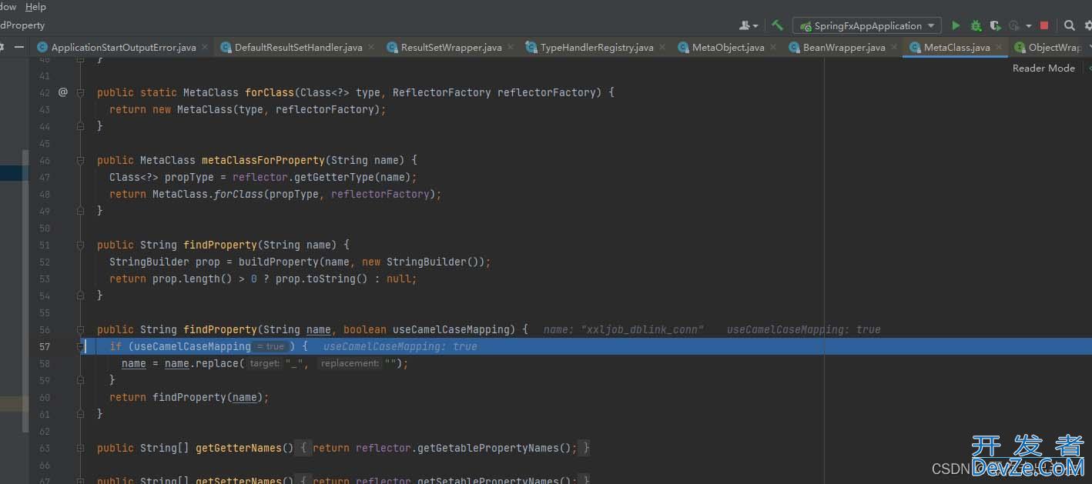
Task: Switch to DefaultResultSetHandler.java tab
Action: 298,47
